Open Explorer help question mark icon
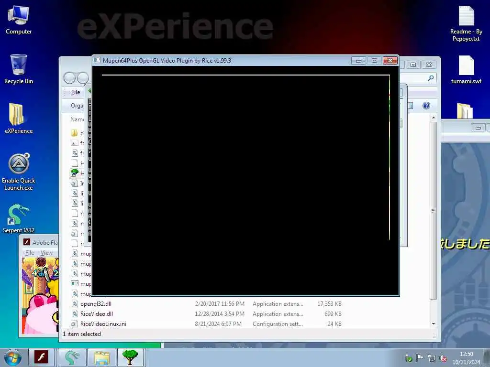Screen dimensions: 490x367 [x=426, y=106]
